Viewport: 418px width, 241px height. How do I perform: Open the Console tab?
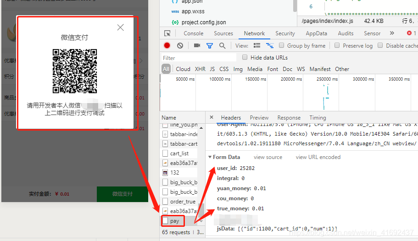click(x=194, y=33)
